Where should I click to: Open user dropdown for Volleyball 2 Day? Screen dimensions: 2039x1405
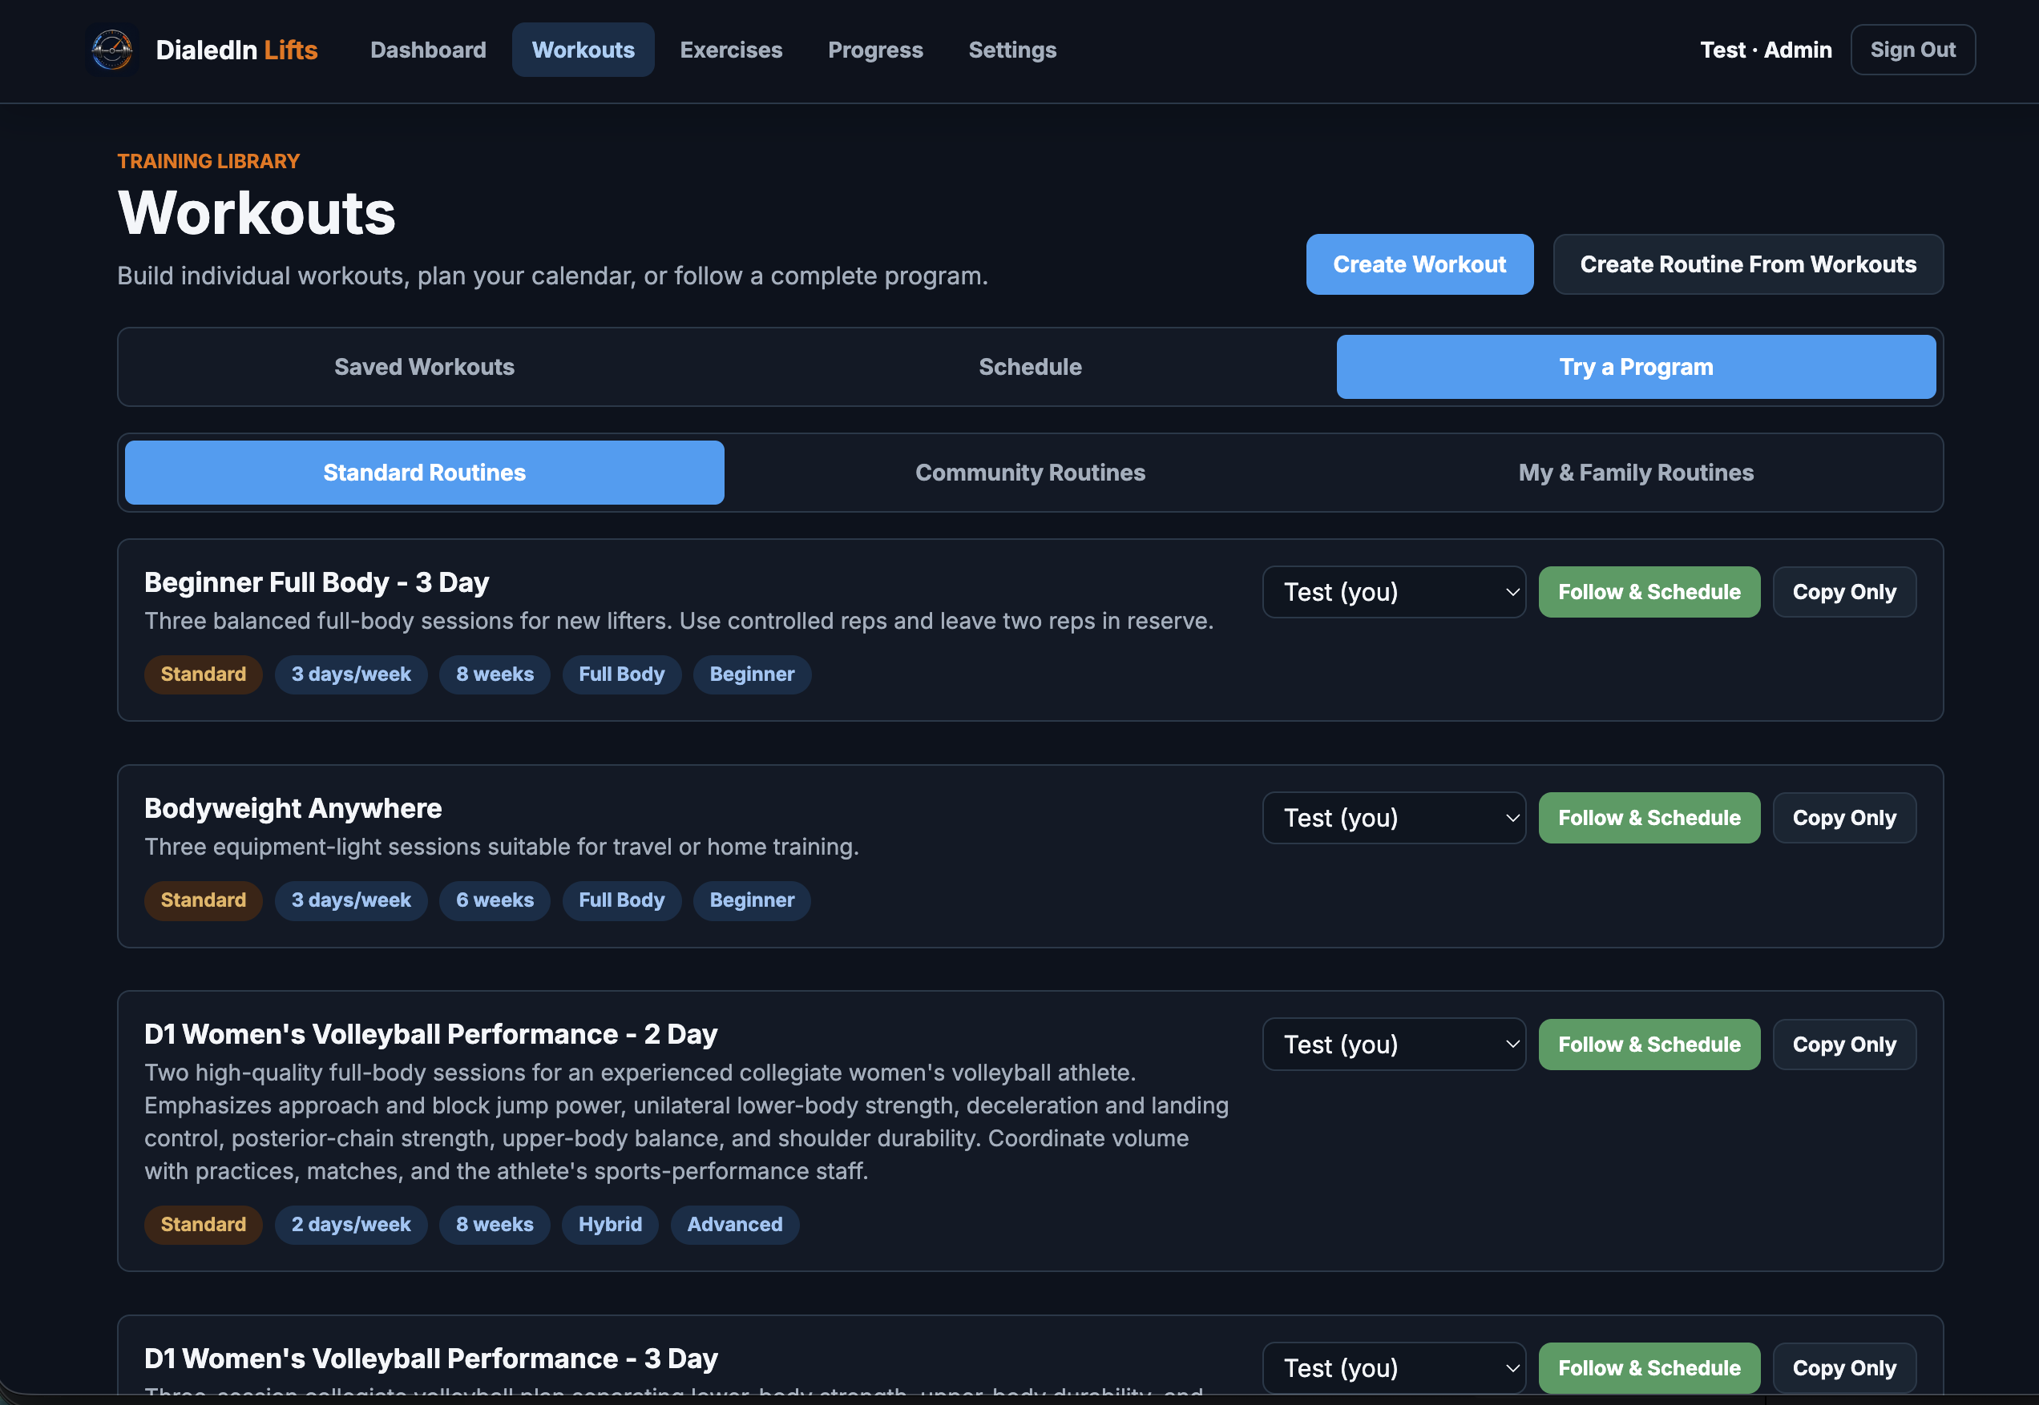coord(1393,1044)
